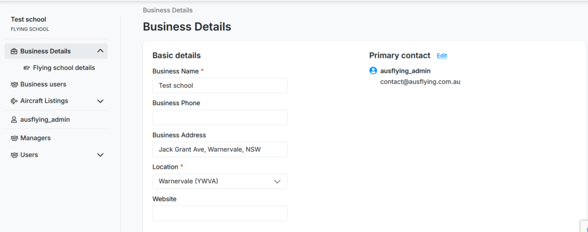Click the graduation cap Flying school icon

coord(26,68)
